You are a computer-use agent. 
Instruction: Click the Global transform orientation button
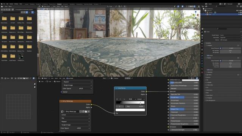(x=111, y=6)
